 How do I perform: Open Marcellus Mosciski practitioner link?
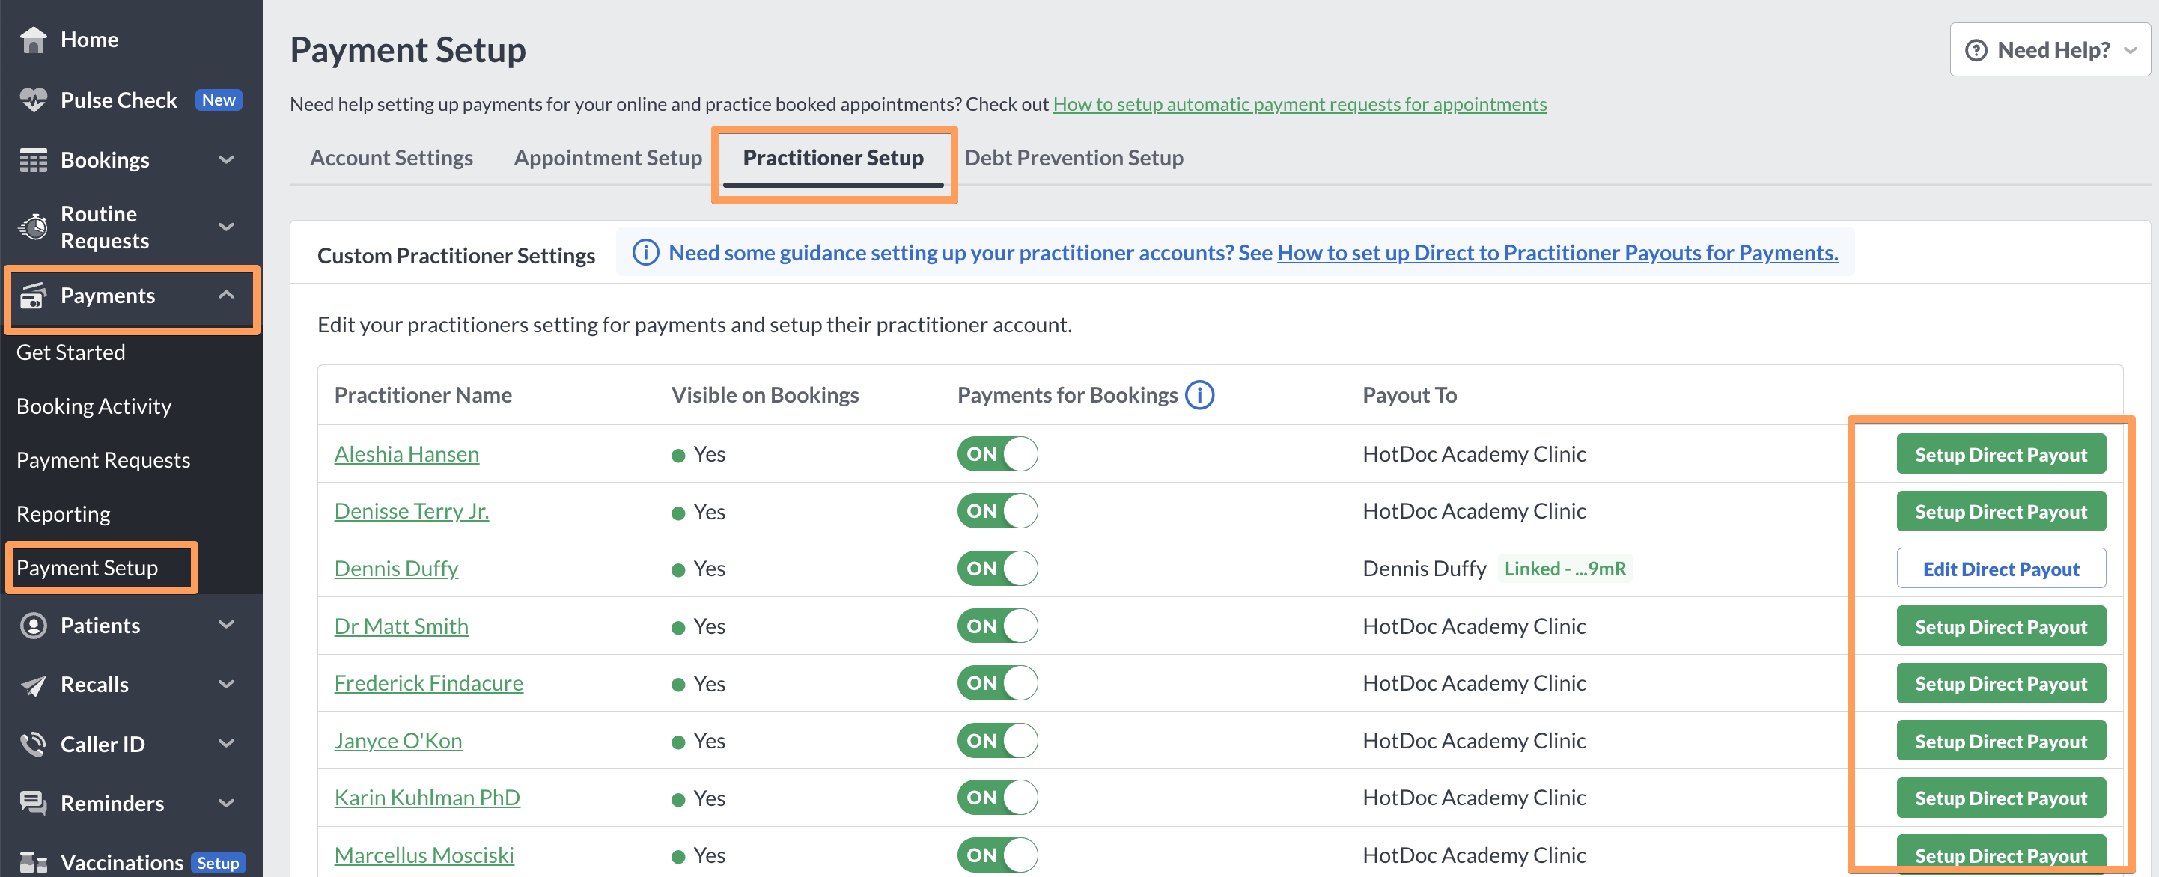pos(424,855)
